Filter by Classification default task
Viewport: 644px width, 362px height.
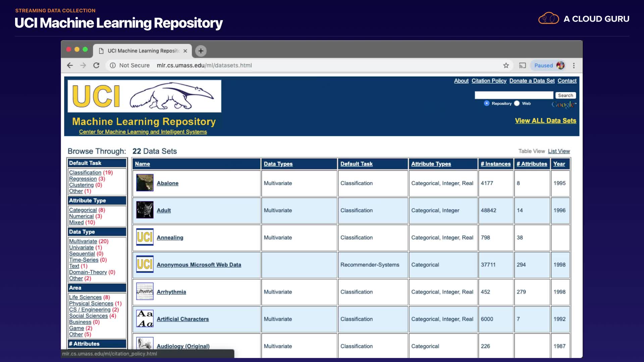coord(85,172)
